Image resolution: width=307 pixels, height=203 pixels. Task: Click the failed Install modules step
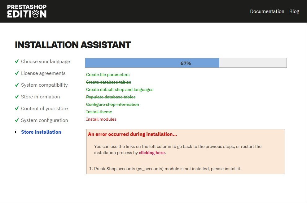101,119
